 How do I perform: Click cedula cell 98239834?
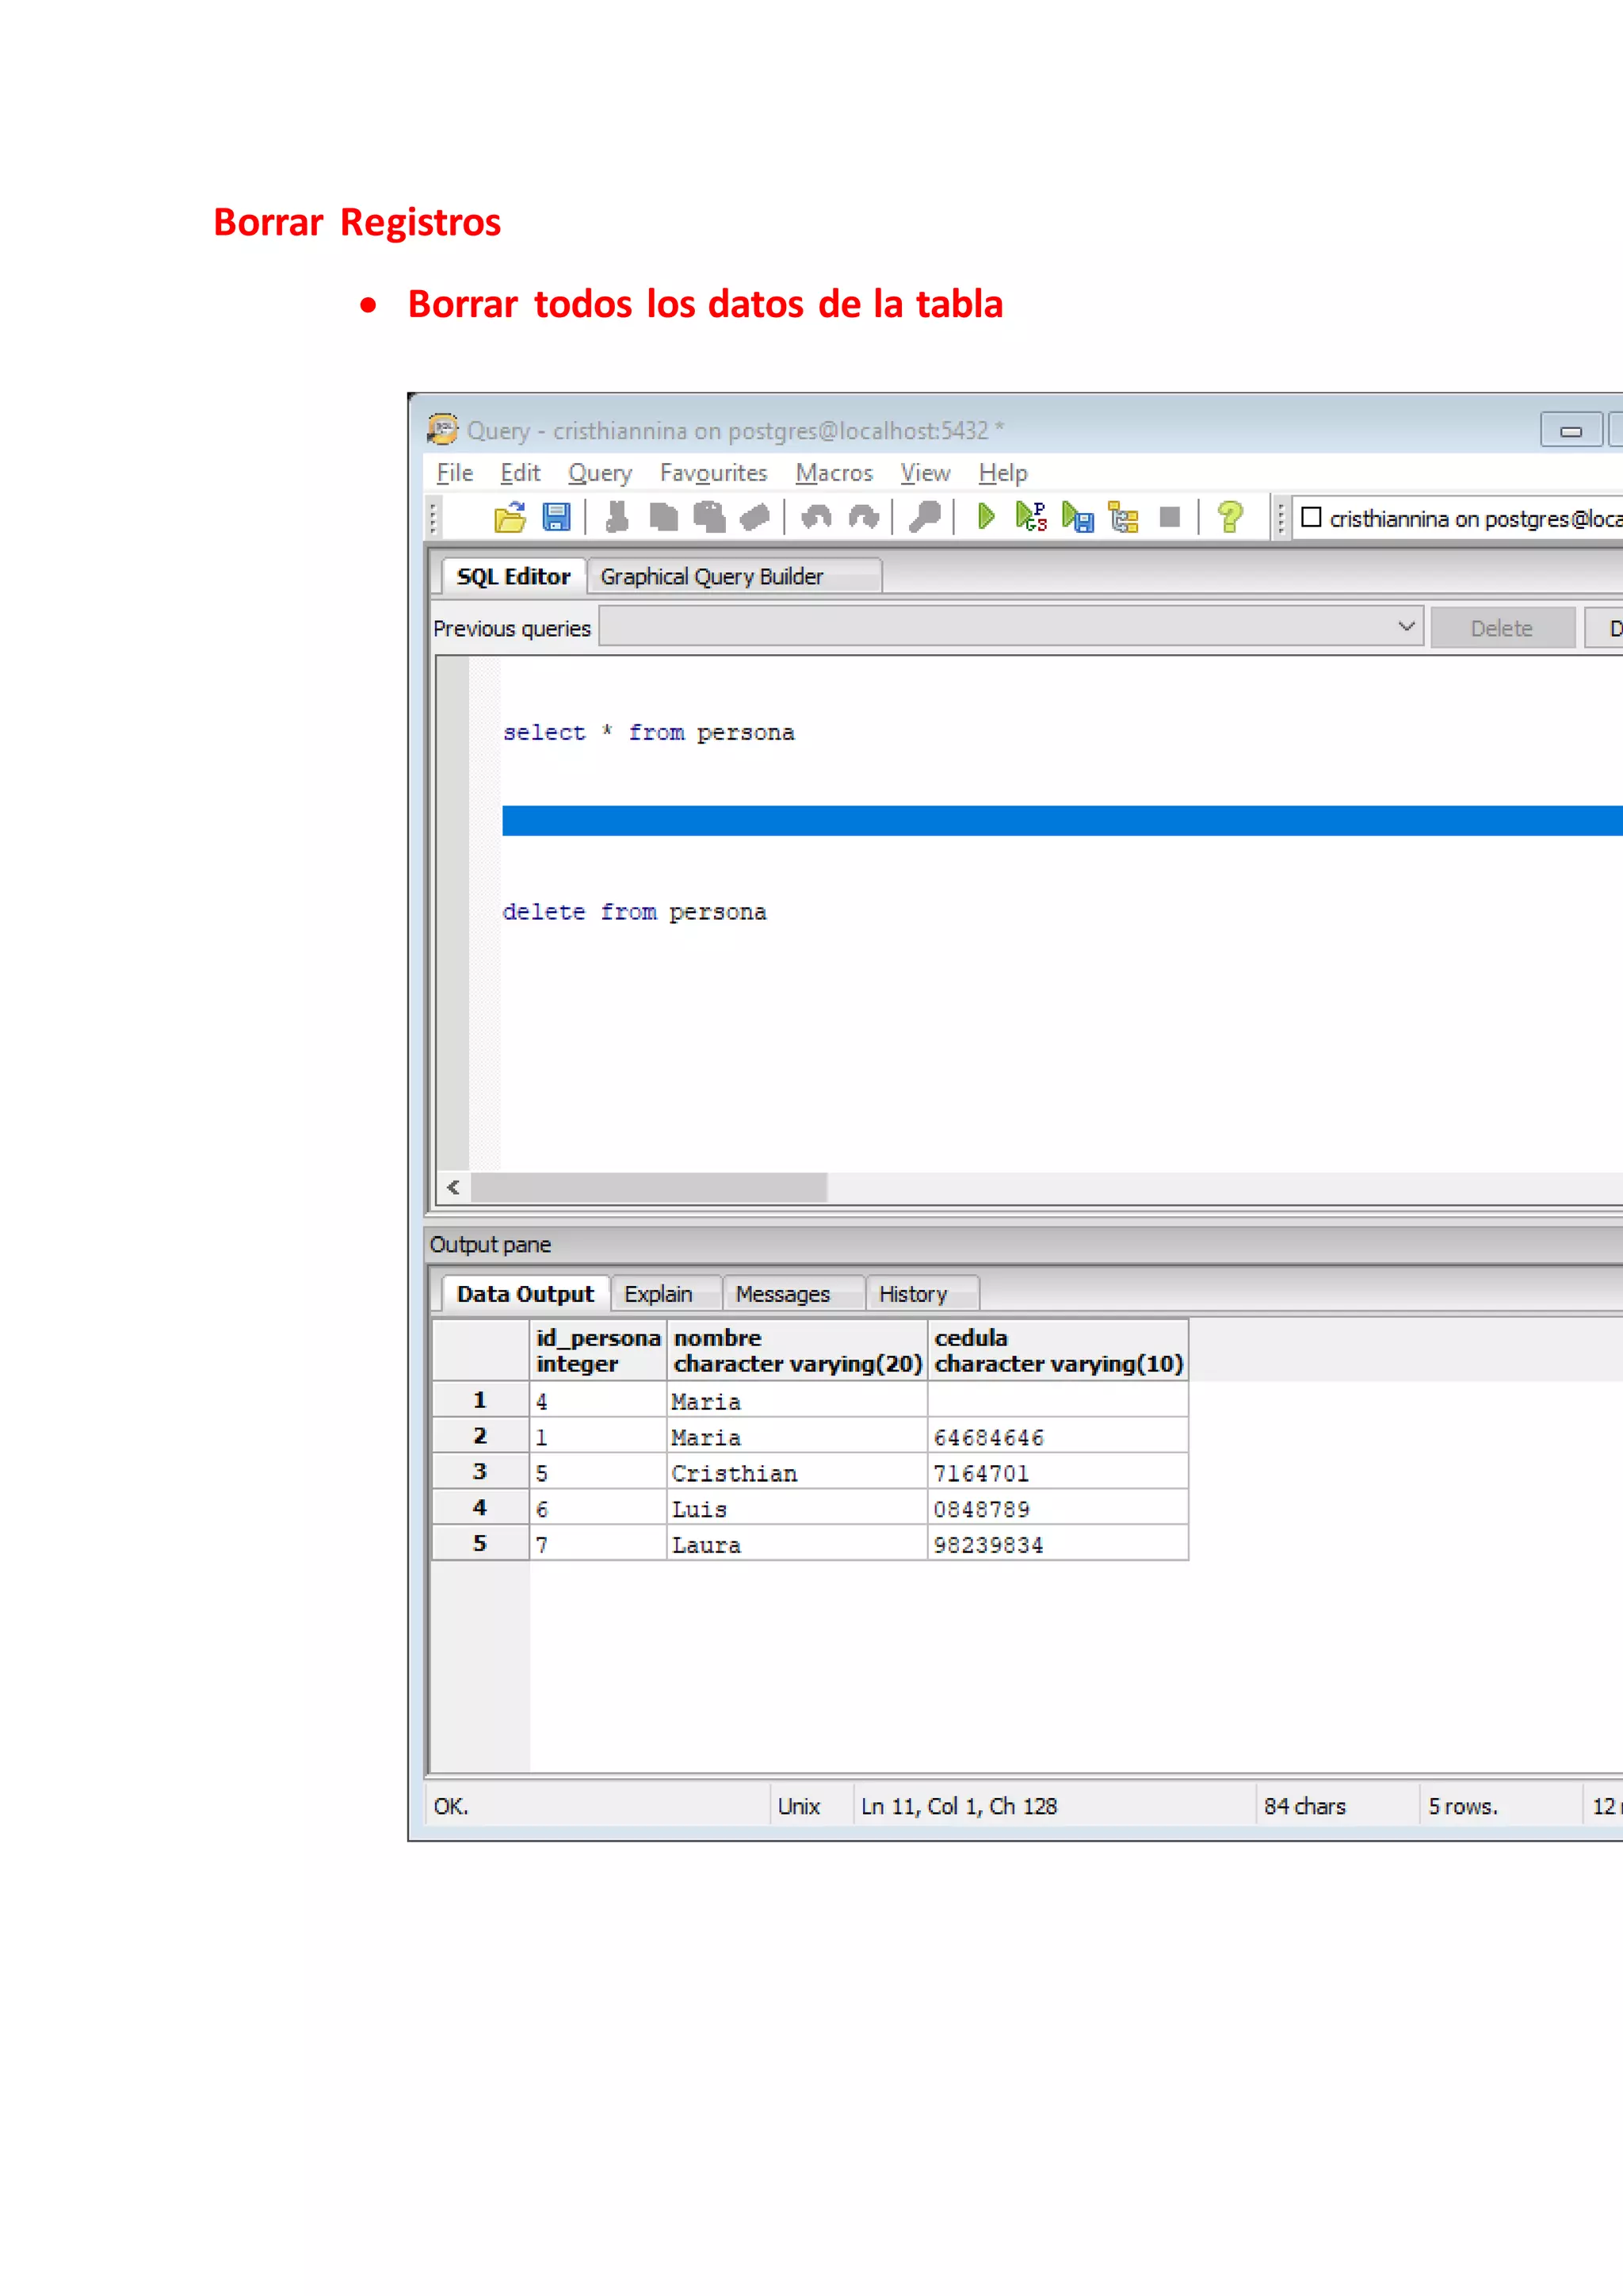[1057, 1544]
